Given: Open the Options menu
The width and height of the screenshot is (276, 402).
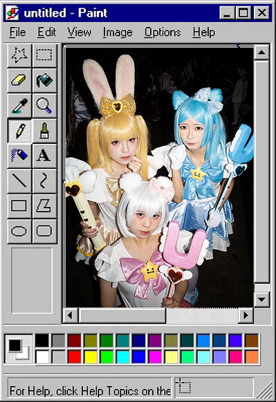Looking at the screenshot, I should click(163, 33).
